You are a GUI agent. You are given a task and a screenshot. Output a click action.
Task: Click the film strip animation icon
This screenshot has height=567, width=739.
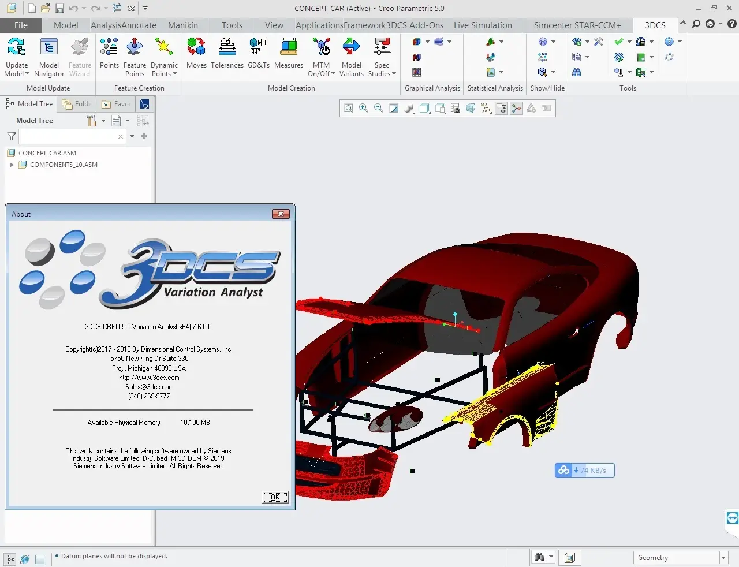(x=417, y=72)
